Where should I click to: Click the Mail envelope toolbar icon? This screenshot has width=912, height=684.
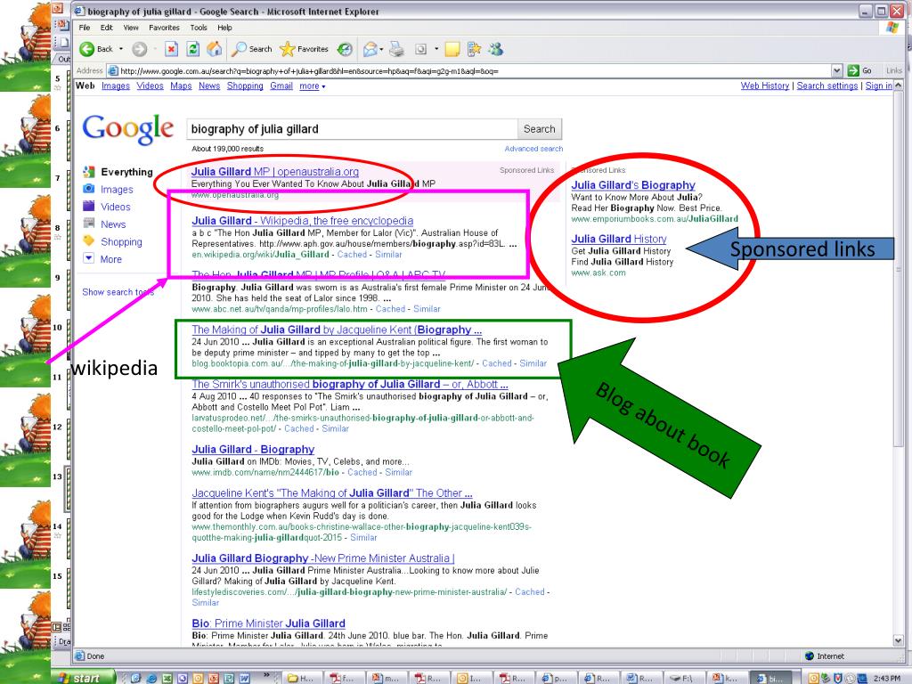370,50
